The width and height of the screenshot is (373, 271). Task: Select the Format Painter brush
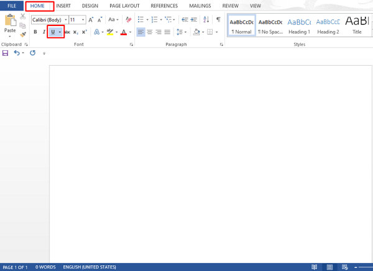(x=23, y=35)
